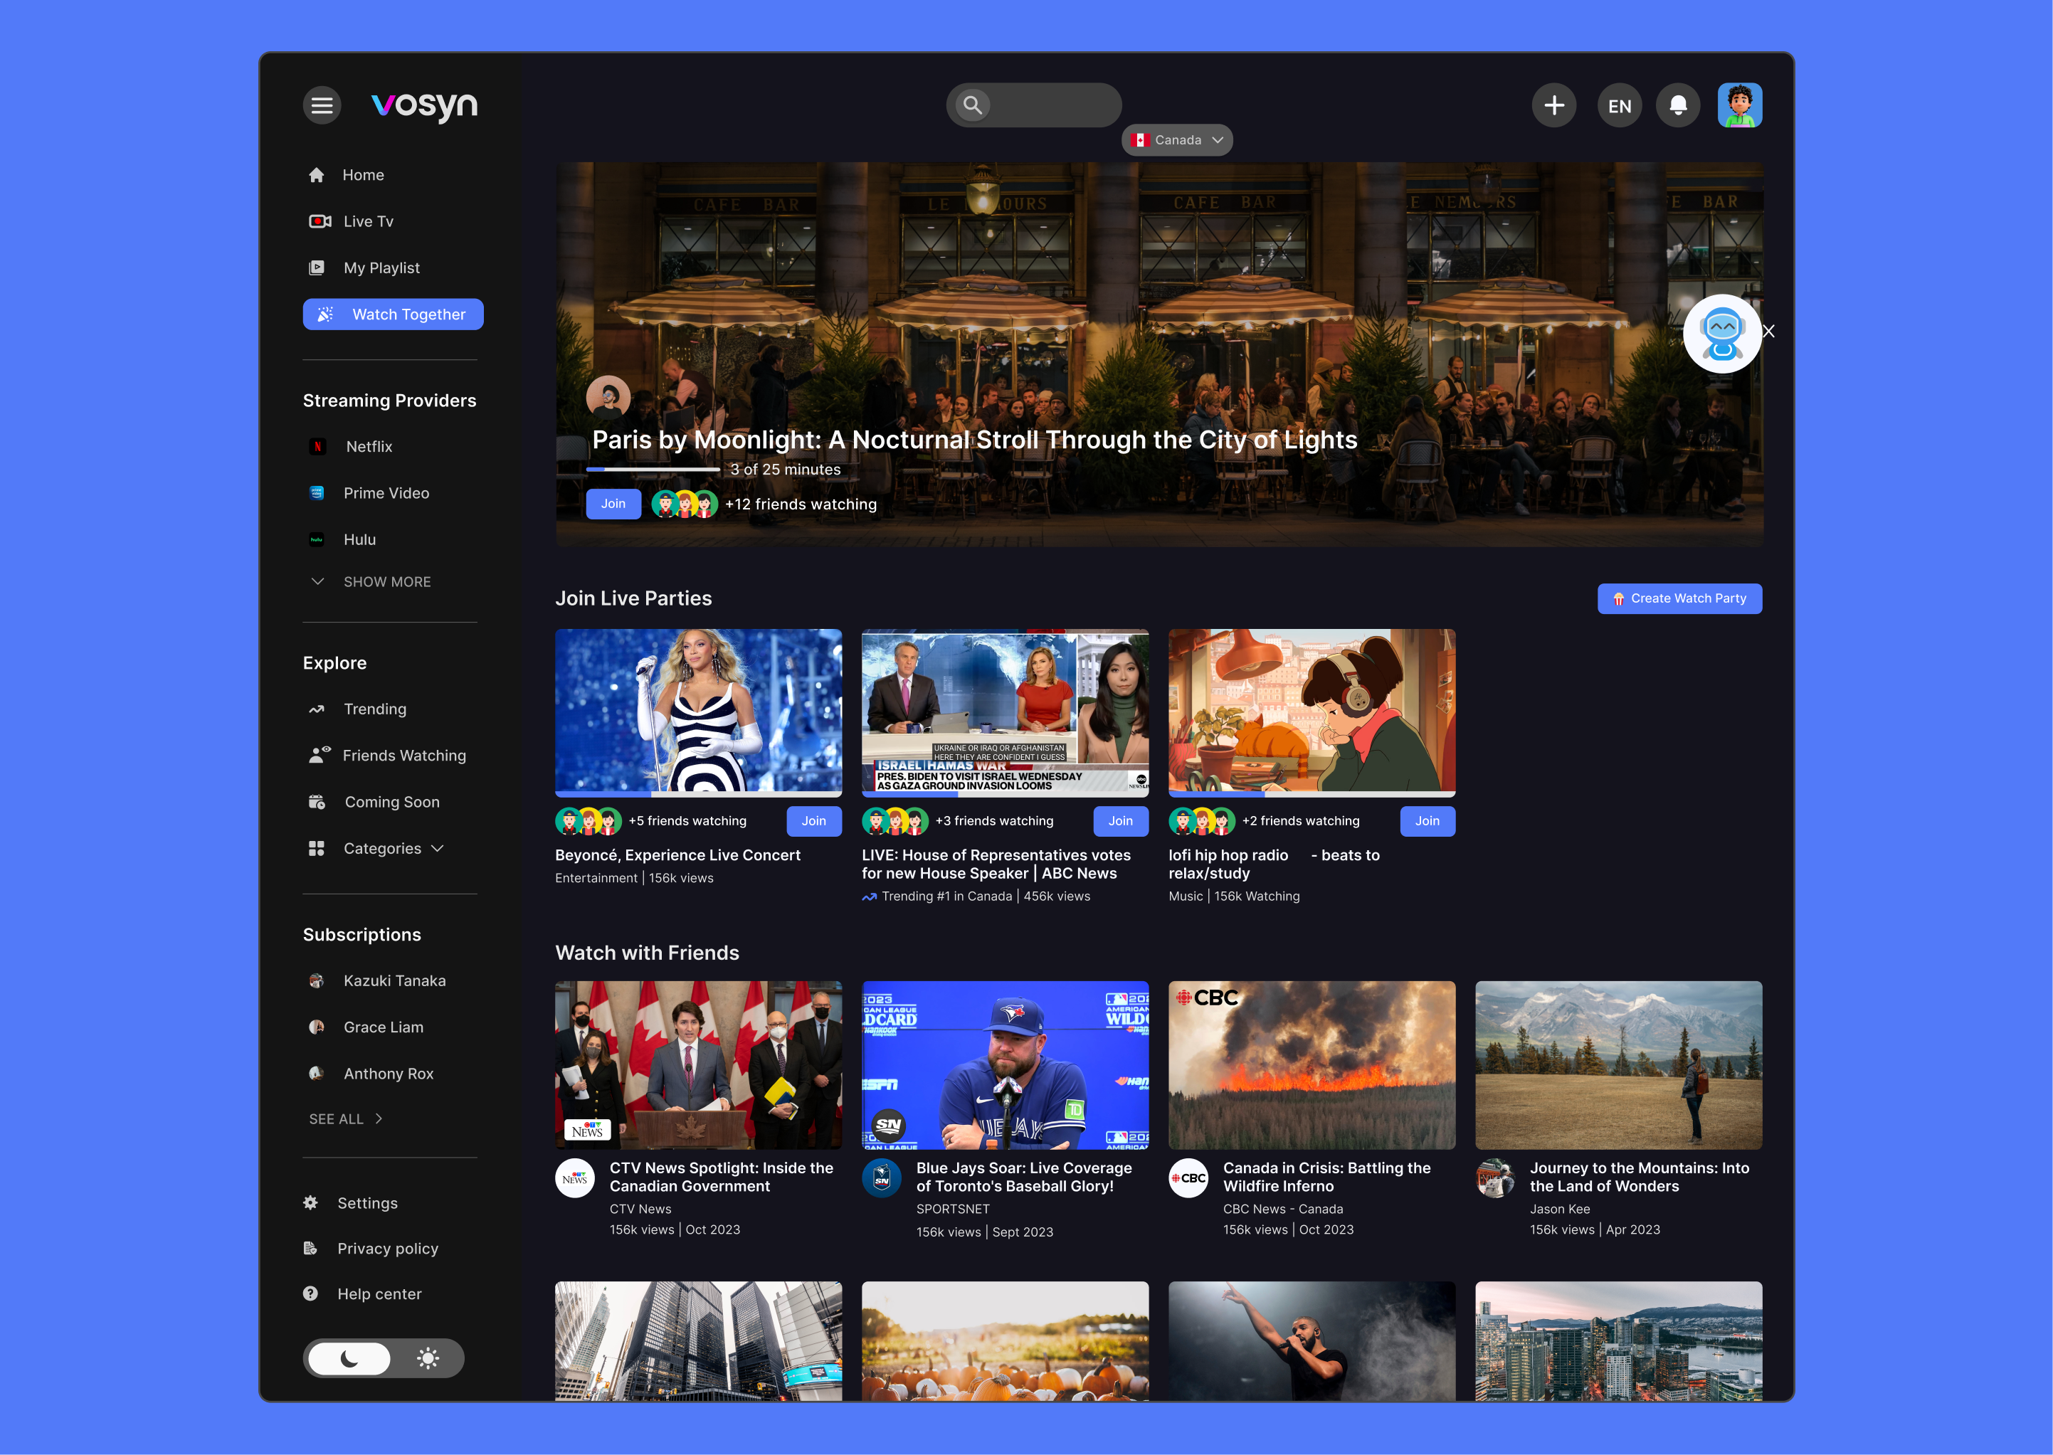
Task: Open the Canada in Crisis wildfire thumbnail
Action: [x=1311, y=1064]
